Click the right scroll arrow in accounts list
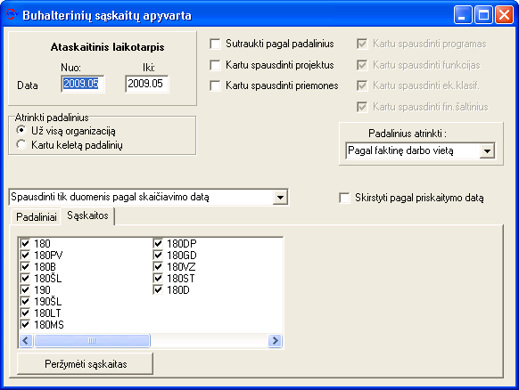The width and height of the screenshot is (519, 390). pos(275,340)
